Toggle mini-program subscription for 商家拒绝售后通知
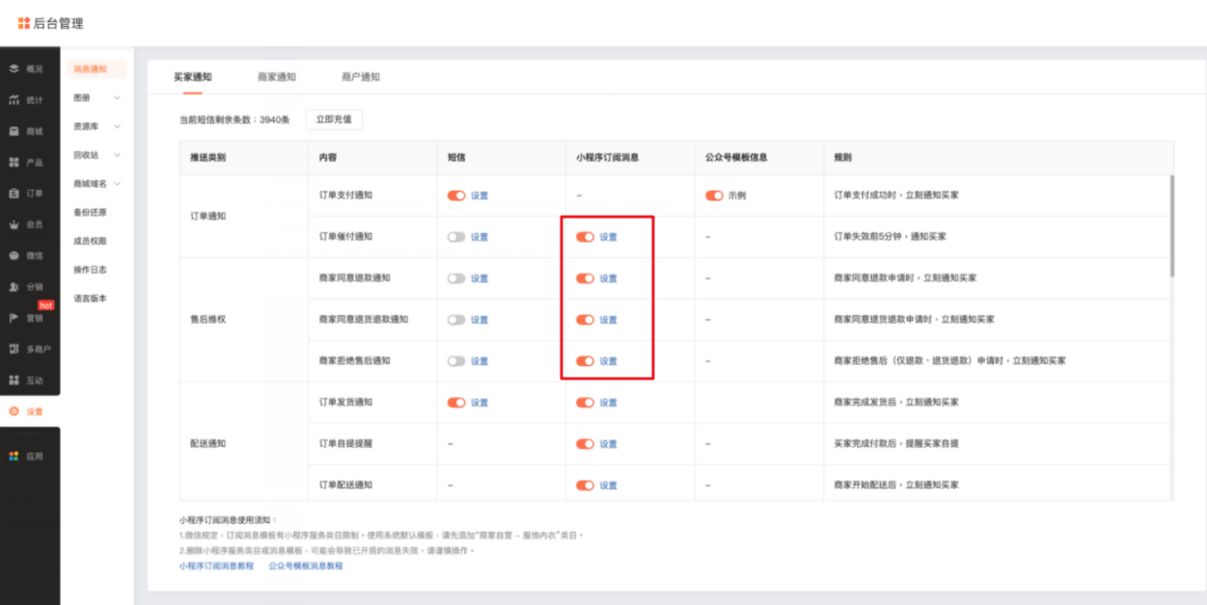 pos(585,361)
